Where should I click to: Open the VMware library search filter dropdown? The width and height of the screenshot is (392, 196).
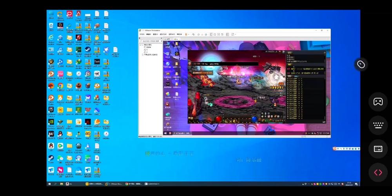162,41
